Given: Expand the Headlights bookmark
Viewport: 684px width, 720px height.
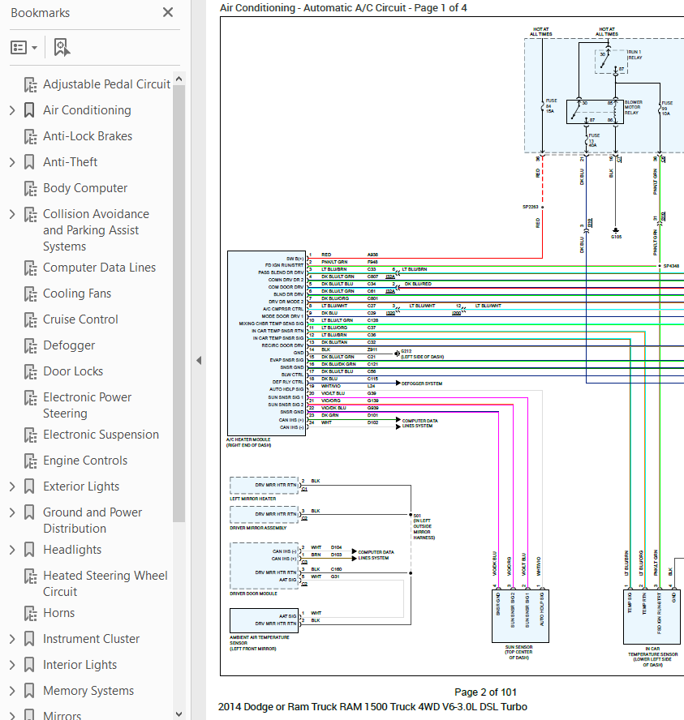Looking at the screenshot, I should pyautogui.click(x=12, y=550).
